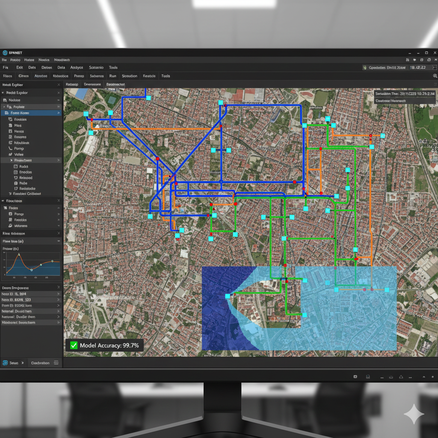Click the magnifier zoom icon above the map

coord(435,76)
